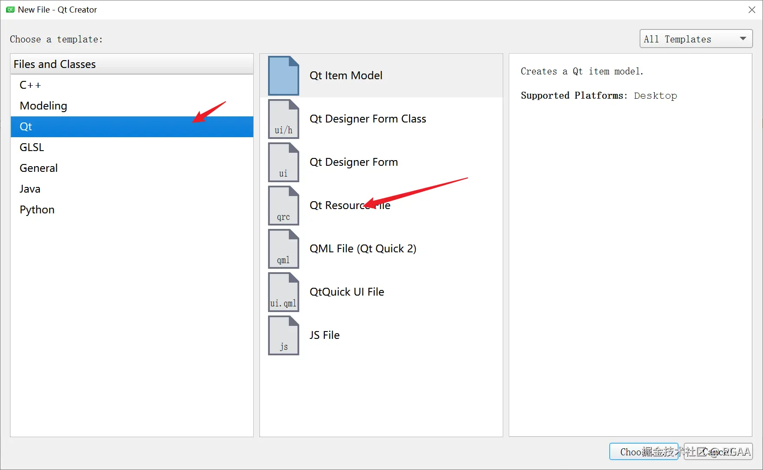
Task: Click the Qt Creator logo in title bar
Action: [x=10, y=10]
